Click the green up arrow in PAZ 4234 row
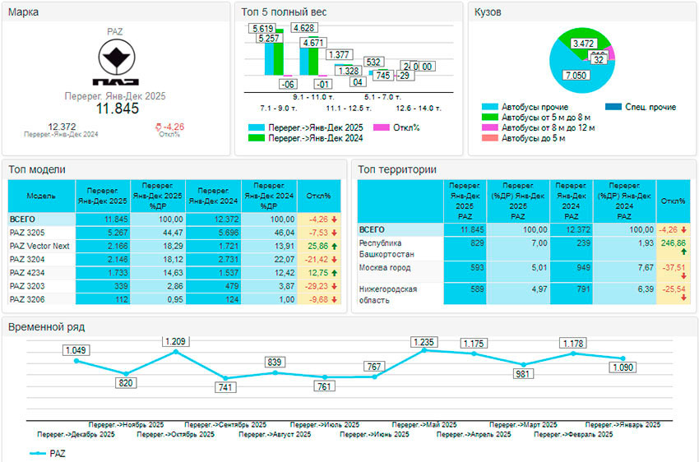The image size is (699, 462). pyautogui.click(x=335, y=272)
